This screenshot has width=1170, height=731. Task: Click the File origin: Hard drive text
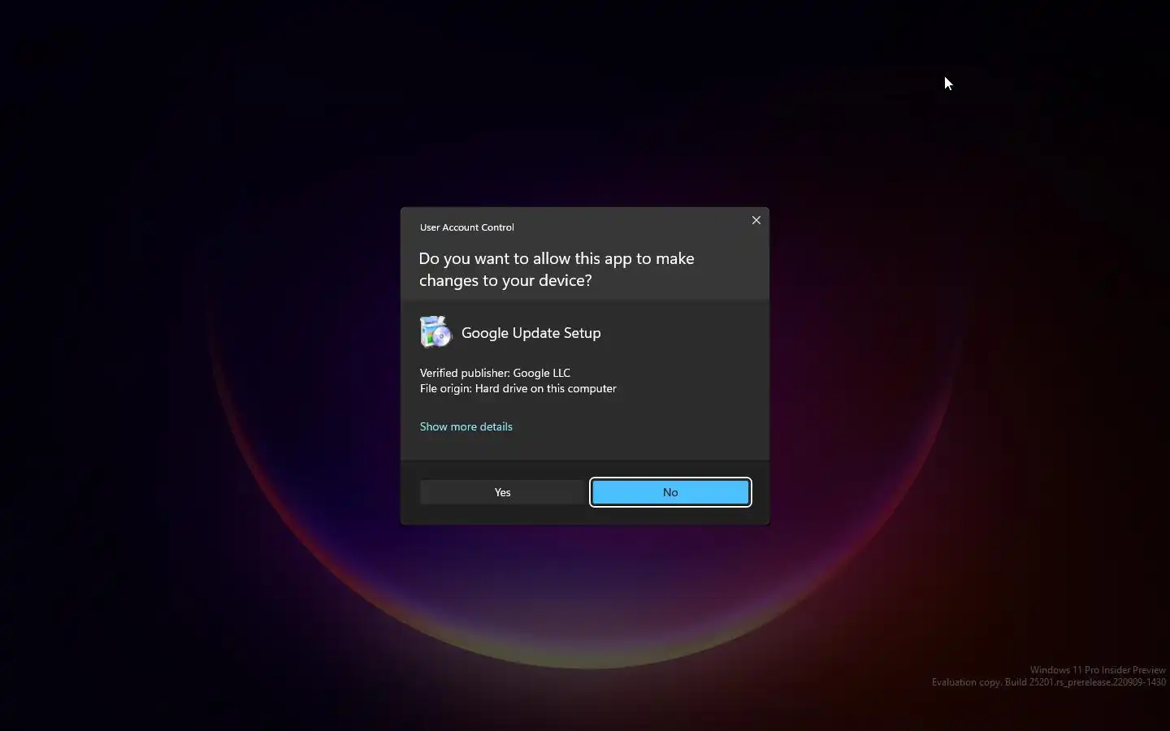pyautogui.click(x=518, y=388)
